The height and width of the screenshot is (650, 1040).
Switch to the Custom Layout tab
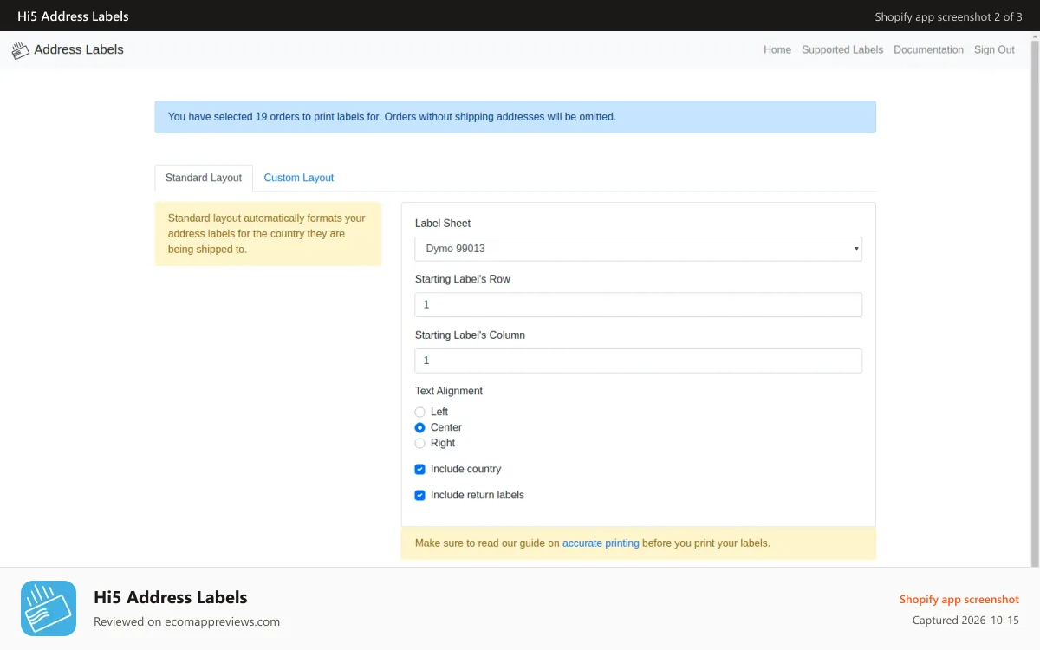coord(299,178)
